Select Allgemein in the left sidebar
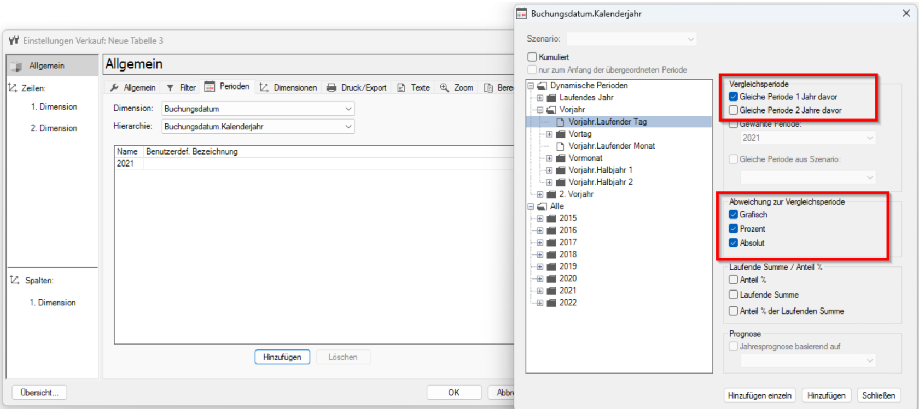 click(x=53, y=66)
